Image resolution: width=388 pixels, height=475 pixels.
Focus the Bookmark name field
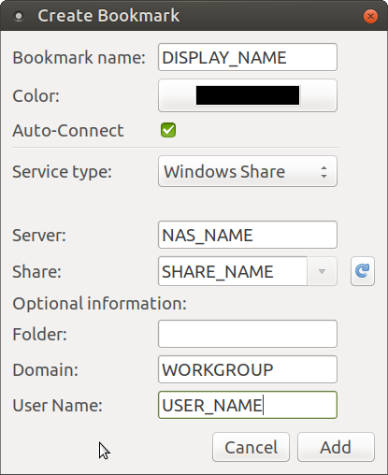[248, 57]
